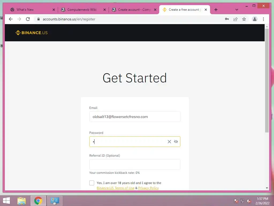The width and height of the screenshot is (274, 206).
Task: View site info via the padlock icon
Action: click(x=39, y=19)
